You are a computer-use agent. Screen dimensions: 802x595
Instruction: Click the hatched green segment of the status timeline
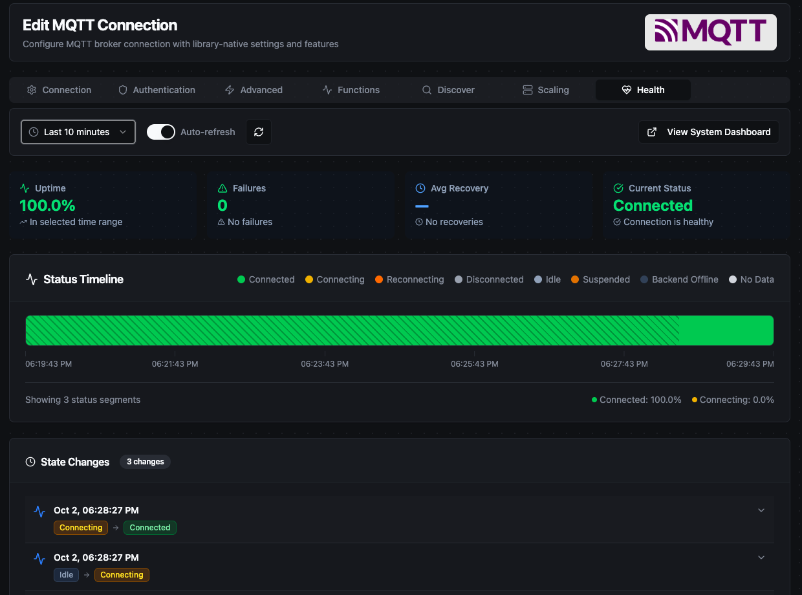click(x=352, y=330)
